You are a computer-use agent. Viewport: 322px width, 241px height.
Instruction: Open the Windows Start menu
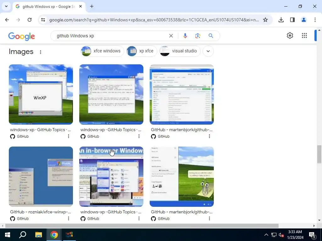pos(8,235)
